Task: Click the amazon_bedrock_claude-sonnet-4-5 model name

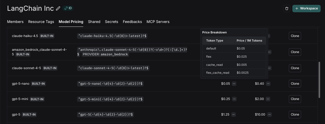Action: coord(39,52)
